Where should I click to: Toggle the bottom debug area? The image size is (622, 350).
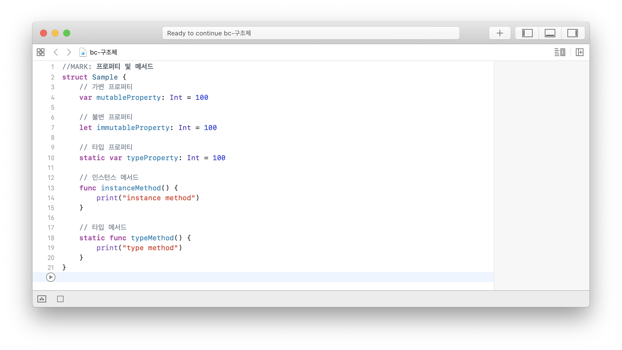click(x=550, y=33)
